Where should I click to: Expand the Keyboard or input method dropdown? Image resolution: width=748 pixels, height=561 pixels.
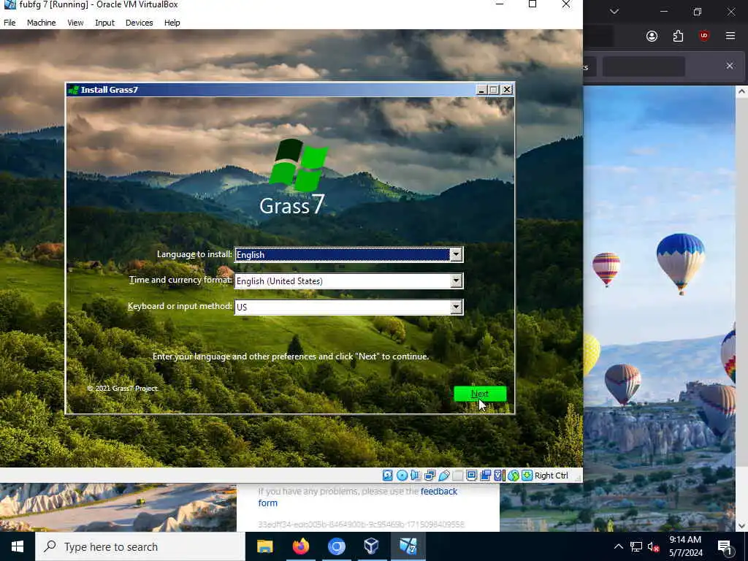pos(456,307)
